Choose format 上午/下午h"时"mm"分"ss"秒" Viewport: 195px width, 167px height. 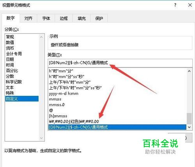(x=117, y=88)
